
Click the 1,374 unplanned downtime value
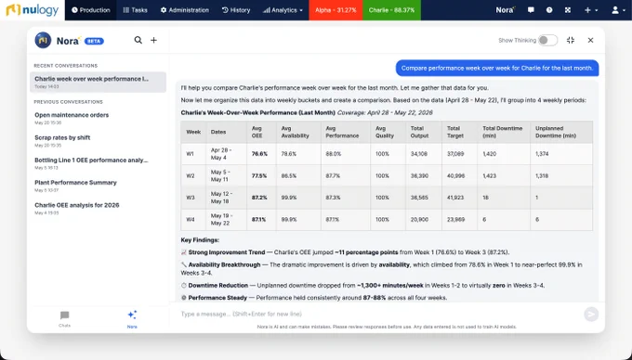(x=542, y=154)
